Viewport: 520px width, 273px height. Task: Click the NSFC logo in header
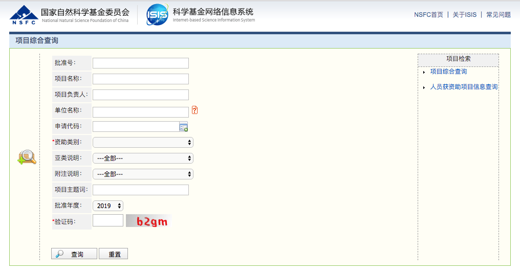(24, 15)
